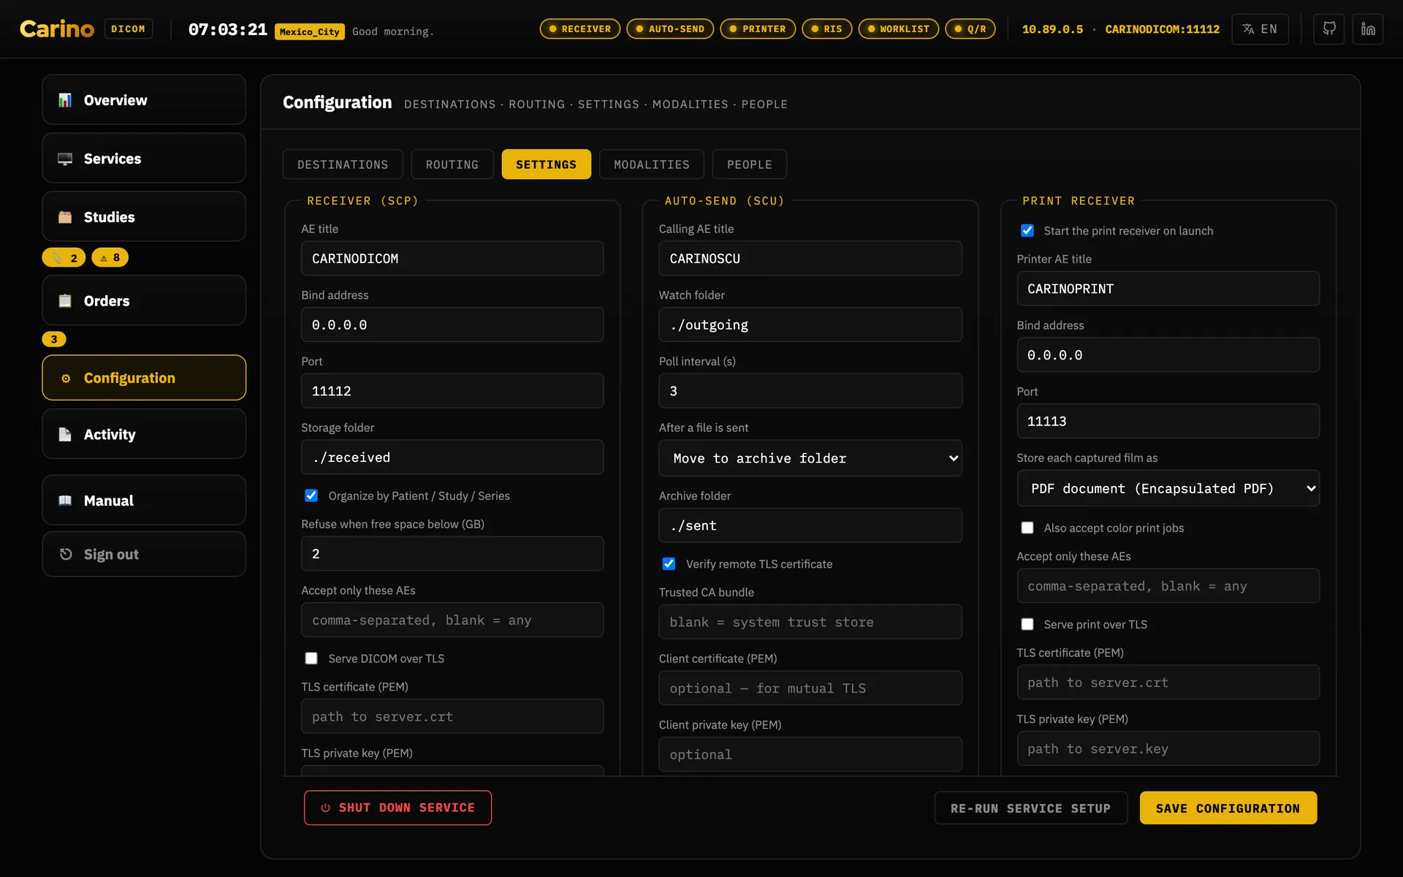The height and width of the screenshot is (877, 1403).
Task: Click the Carino logo
Action: (57, 29)
